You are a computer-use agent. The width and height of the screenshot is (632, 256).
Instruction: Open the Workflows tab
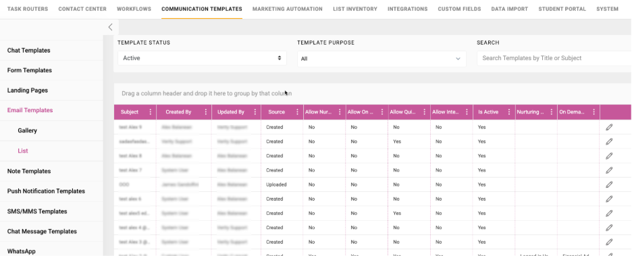pos(134,9)
